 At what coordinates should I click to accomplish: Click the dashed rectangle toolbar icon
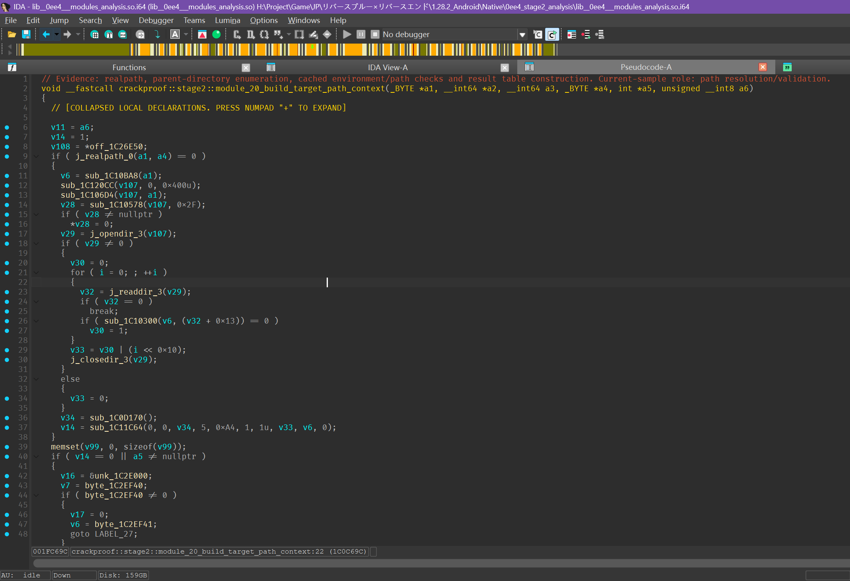[299, 35]
